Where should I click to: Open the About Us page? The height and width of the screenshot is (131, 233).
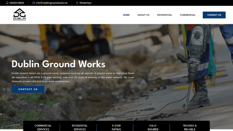tap(143, 15)
